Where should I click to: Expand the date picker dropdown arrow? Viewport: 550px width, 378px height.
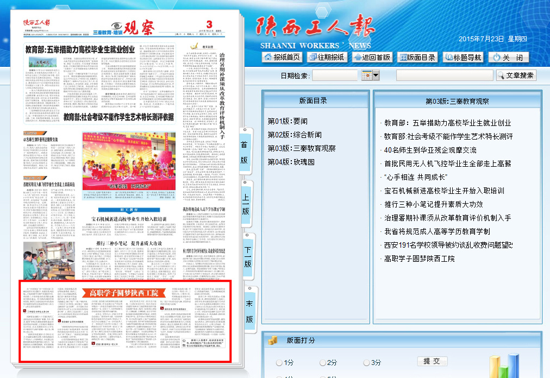[376, 75]
